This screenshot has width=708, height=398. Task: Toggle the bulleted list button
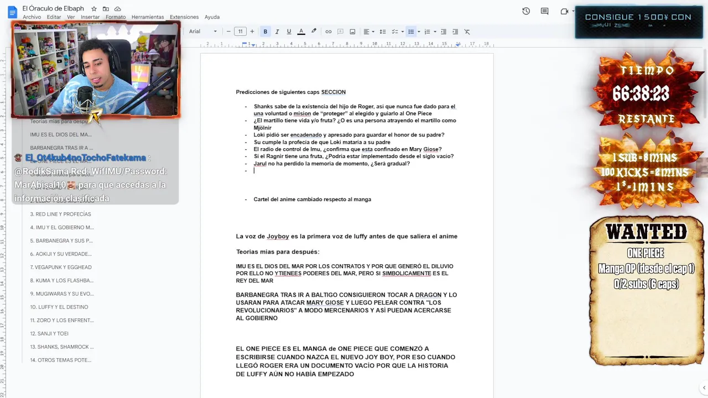point(411,32)
